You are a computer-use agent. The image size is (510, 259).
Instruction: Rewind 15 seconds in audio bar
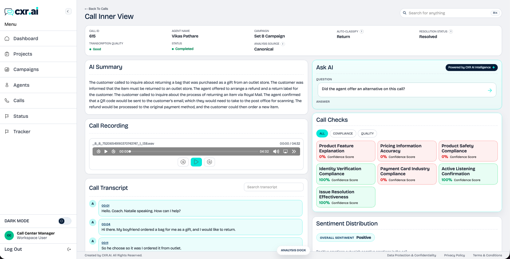pos(98,152)
